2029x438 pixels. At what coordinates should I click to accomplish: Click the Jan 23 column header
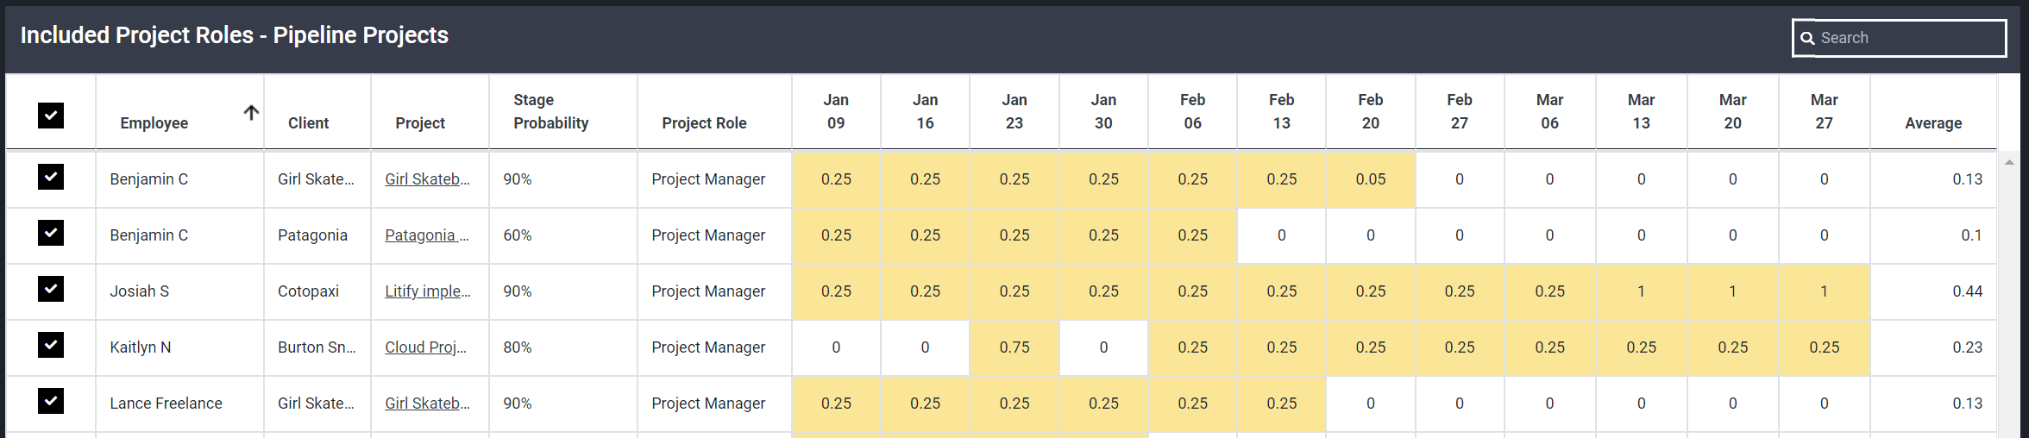pos(1014,111)
